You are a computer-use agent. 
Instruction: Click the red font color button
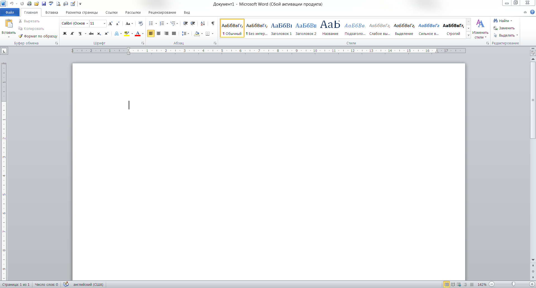tap(138, 33)
